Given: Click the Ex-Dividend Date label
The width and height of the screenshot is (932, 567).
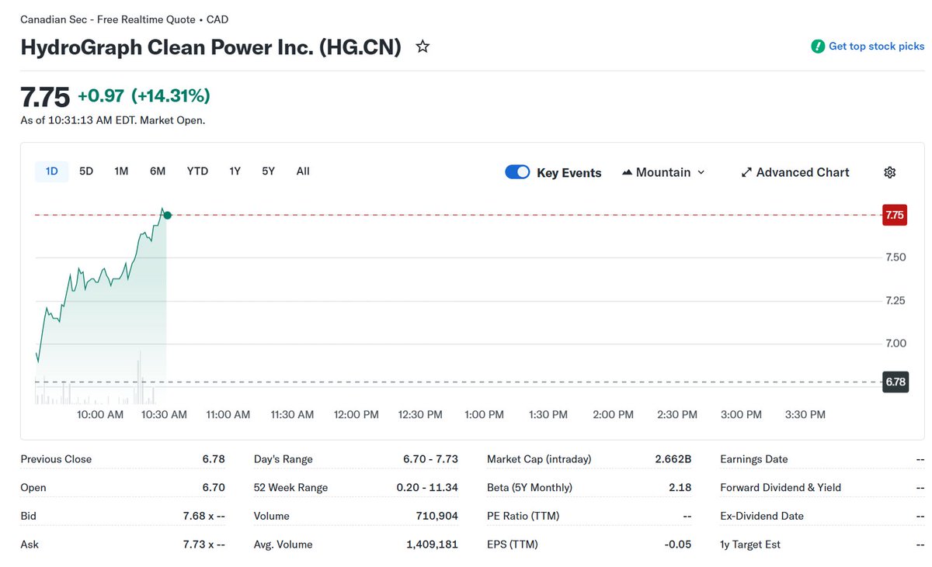Looking at the screenshot, I should coord(762,516).
